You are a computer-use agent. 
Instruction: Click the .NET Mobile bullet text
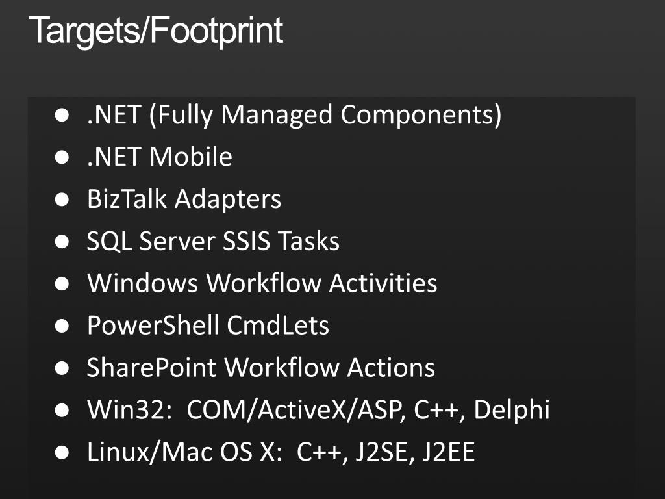pos(160,157)
